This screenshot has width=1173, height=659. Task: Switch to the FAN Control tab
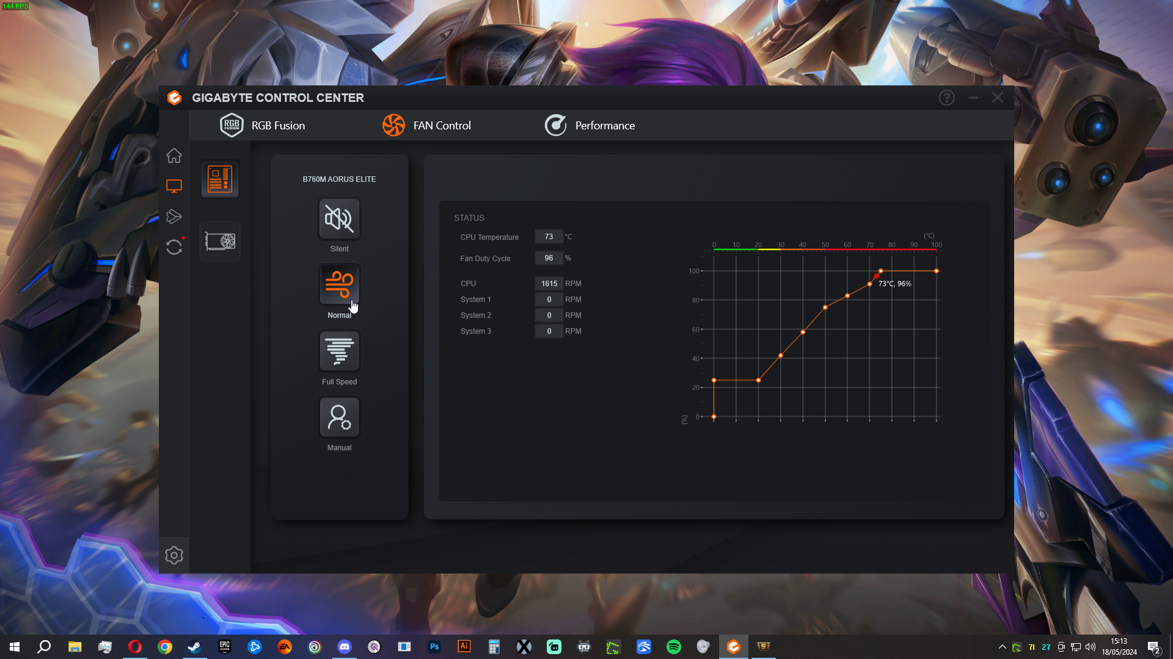coord(426,125)
